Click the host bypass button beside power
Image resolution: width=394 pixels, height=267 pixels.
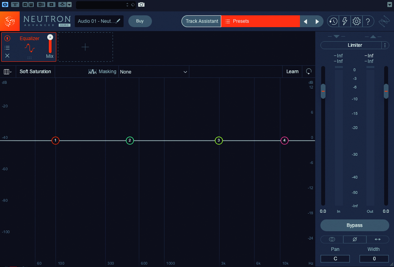pos(15,4)
